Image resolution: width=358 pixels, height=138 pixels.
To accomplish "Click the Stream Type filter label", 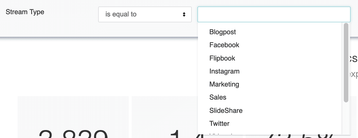I will point(25,12).
